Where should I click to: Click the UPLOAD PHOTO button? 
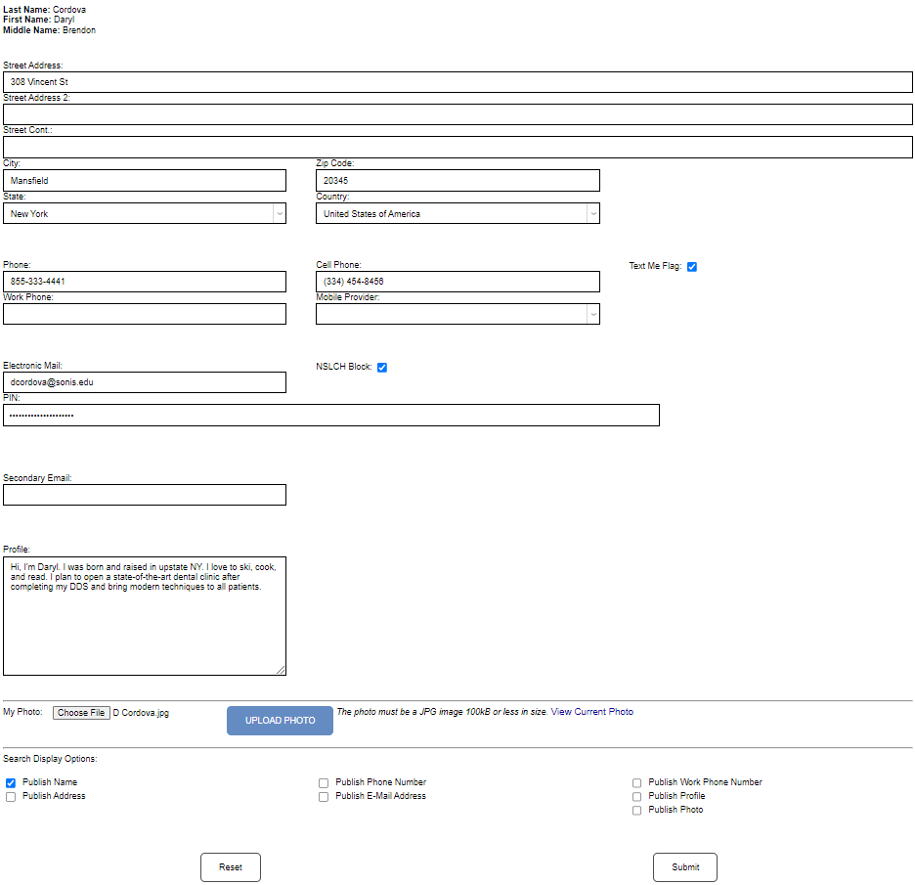pos(280,720)
